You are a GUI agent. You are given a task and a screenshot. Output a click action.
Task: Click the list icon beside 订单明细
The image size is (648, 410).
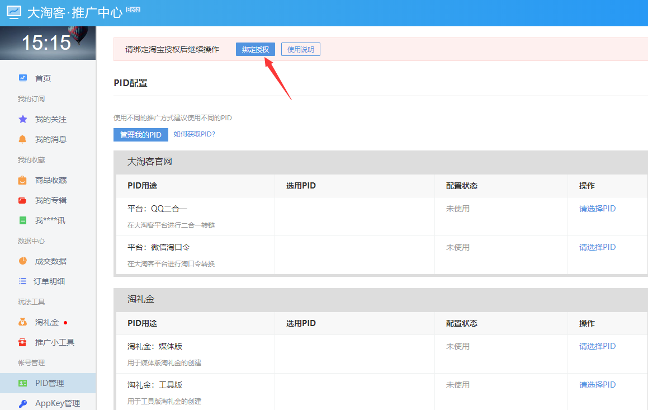(x=22, y=281)
